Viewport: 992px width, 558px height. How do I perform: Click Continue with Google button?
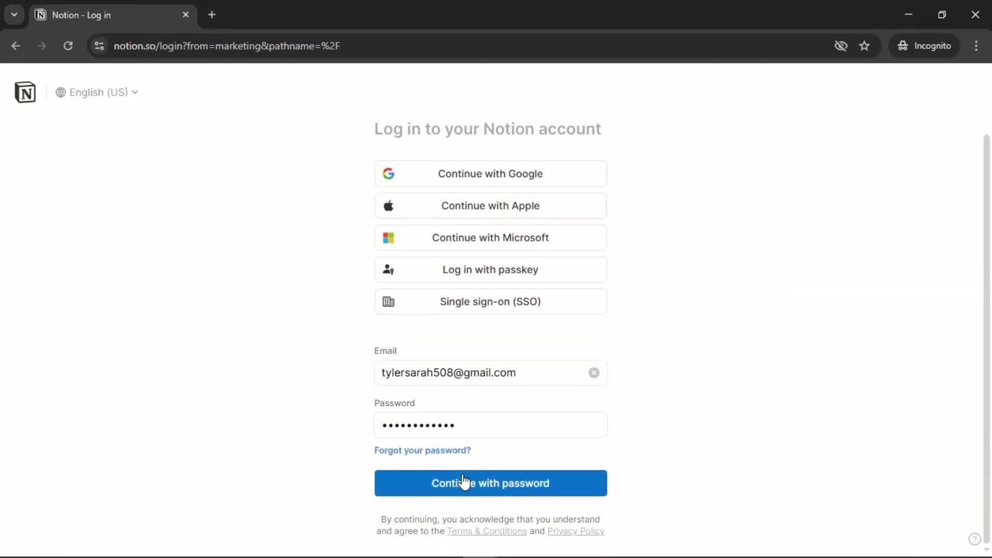tap(490, 174)
